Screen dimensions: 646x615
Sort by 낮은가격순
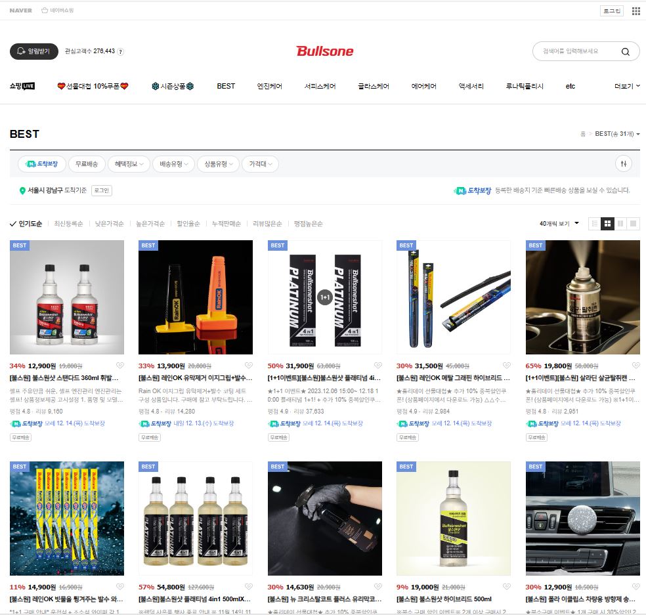[109, 224]
